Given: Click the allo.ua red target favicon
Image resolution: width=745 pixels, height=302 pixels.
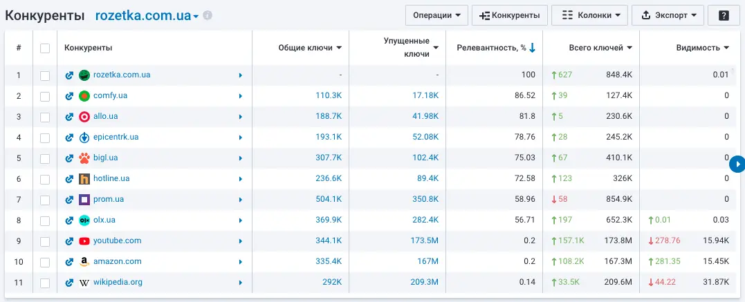Looking at the screenshot, I should click(x=84, y=116).
